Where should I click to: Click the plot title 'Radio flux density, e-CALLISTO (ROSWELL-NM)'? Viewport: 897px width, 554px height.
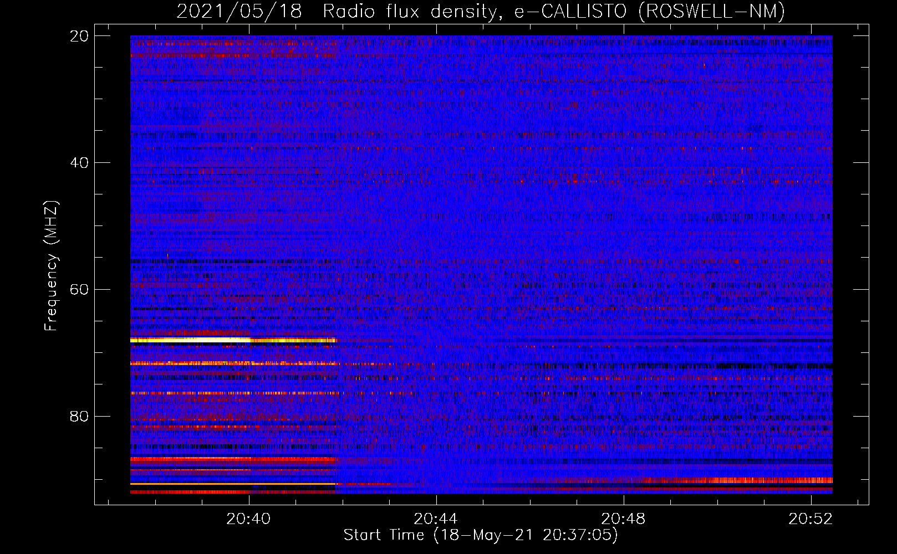coord(554,11)
